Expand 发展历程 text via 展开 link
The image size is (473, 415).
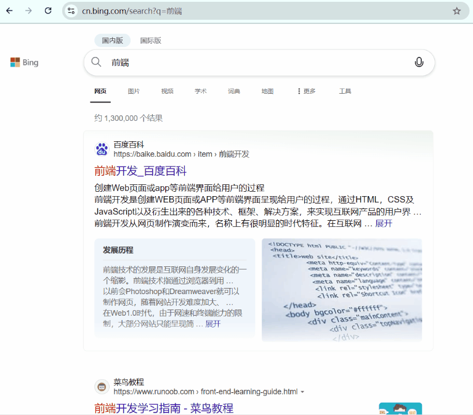click(212, 324)
